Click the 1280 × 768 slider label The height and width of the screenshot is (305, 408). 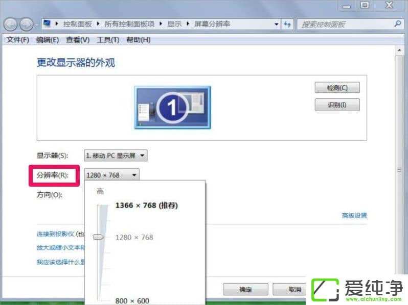pos(134,237)
